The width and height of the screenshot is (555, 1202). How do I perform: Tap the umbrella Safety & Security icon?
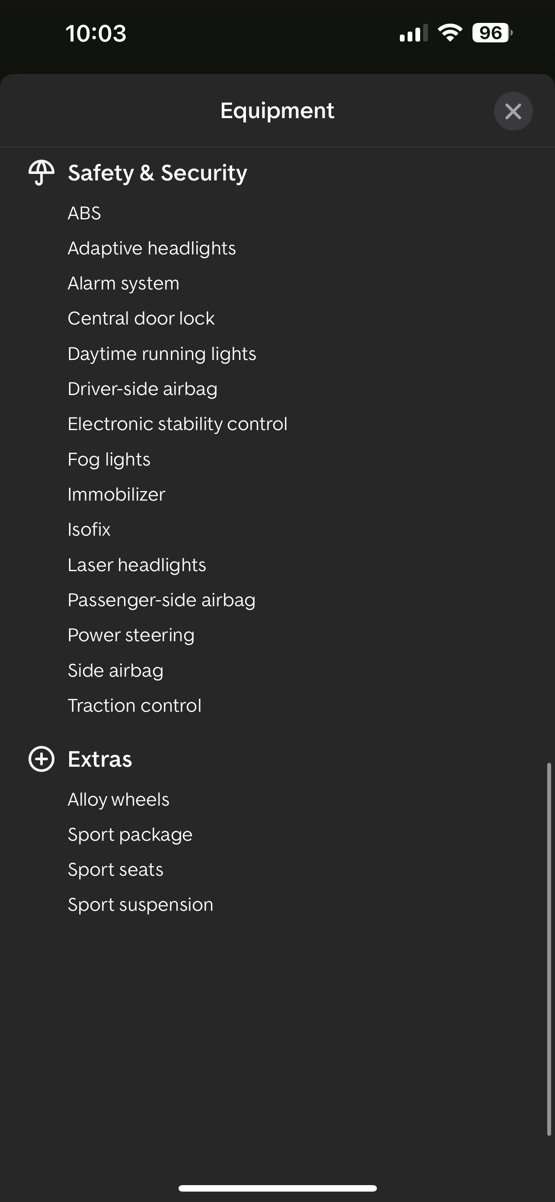click(x=41, y=173)
